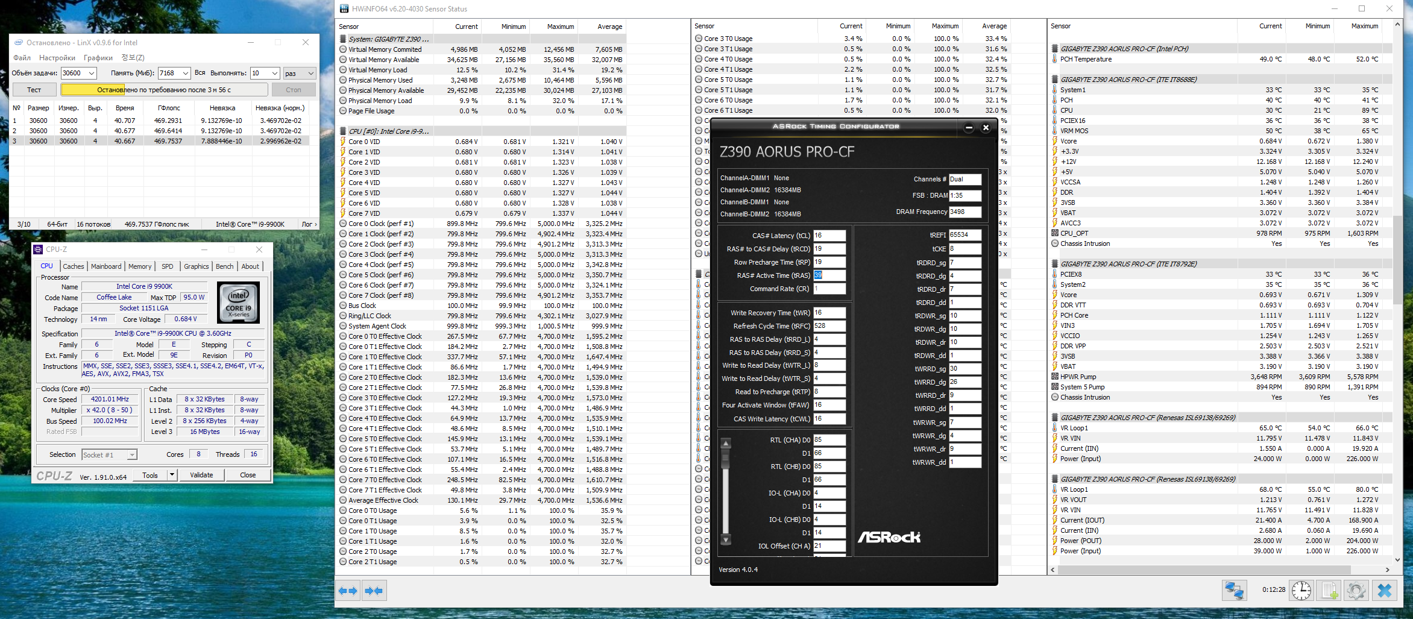The image size is (1413, 619).
Task: Click HWiNFO expand columns arrows icon
Action: (x=348, y=591)
